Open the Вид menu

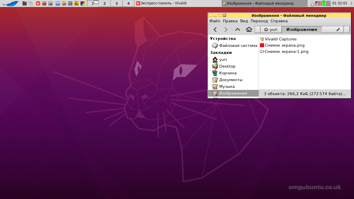pyautogui.click(x=244, y=21)
